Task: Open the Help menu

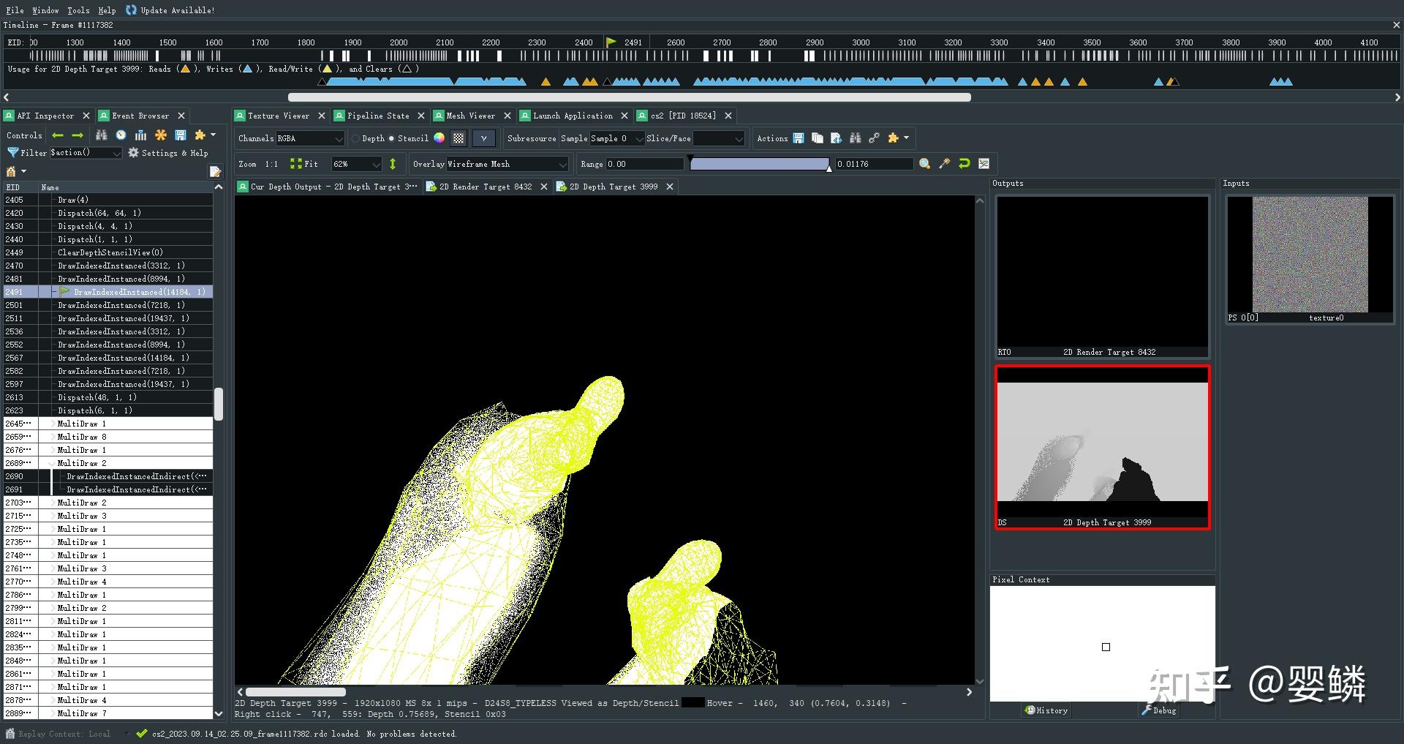Action: pos(107,10)
